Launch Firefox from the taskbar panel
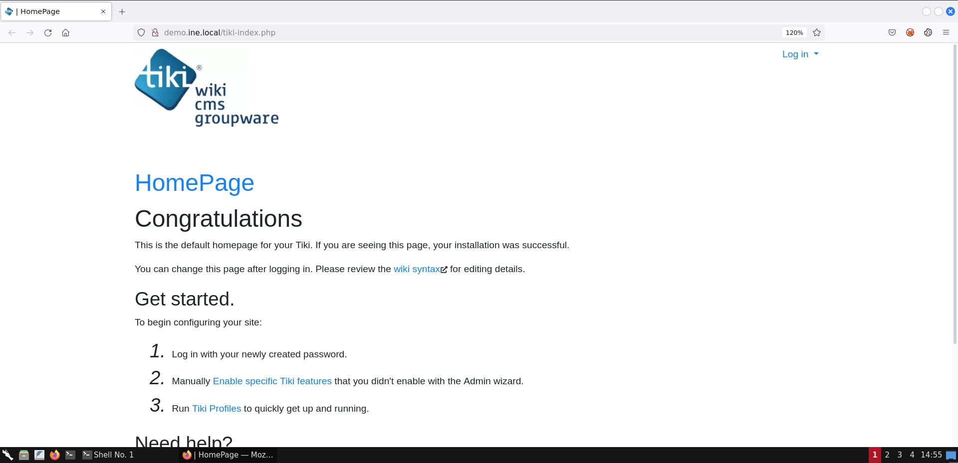This screenshot has height=463, width=958. coord(55,455)
